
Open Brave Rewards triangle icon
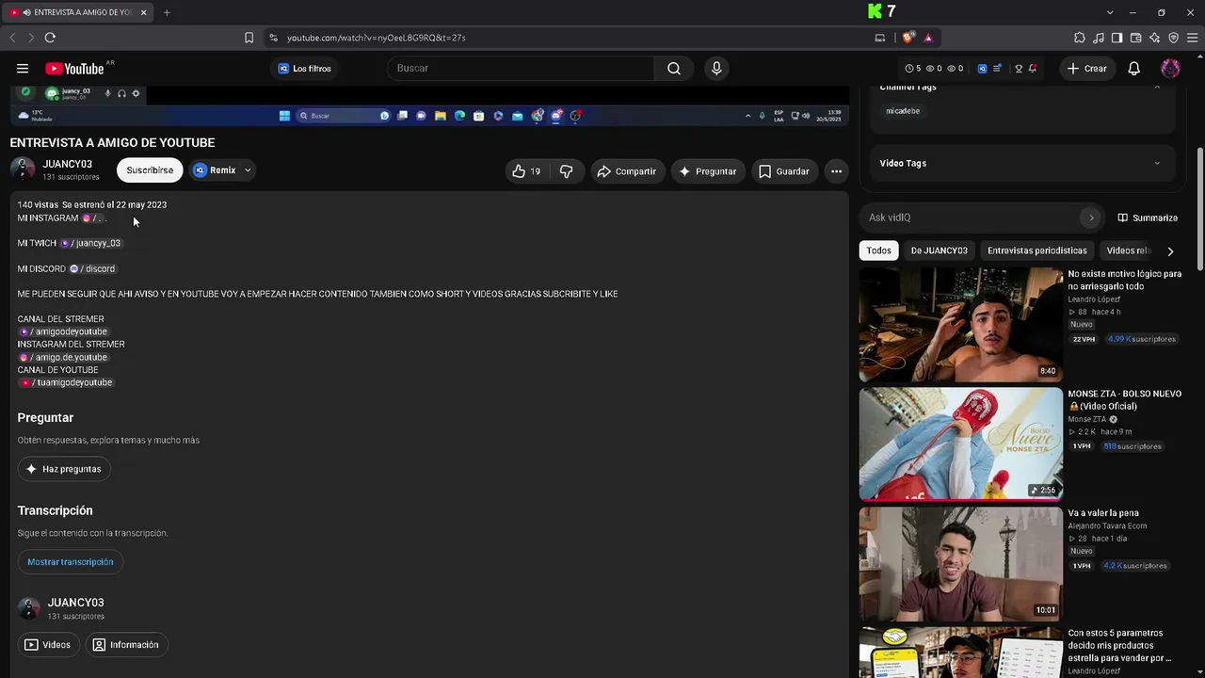928,38
